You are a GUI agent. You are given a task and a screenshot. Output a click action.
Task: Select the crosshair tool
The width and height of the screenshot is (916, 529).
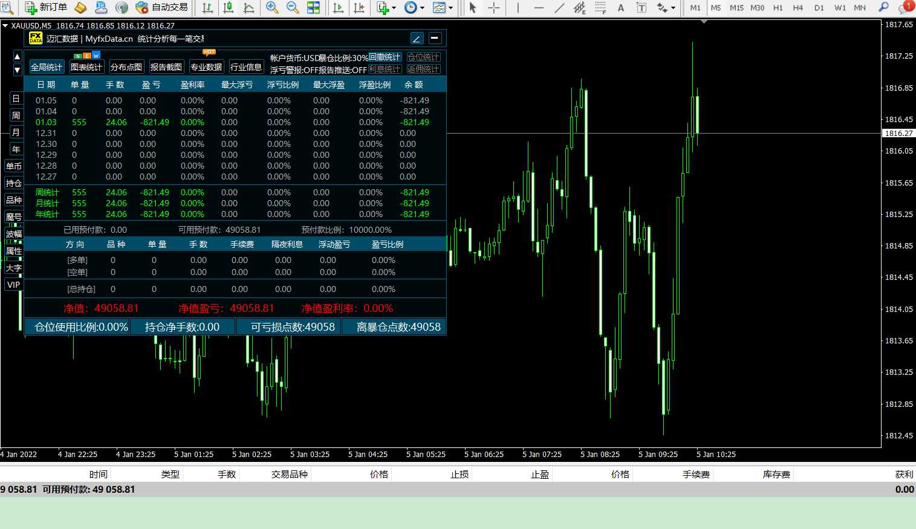(494, 7)
